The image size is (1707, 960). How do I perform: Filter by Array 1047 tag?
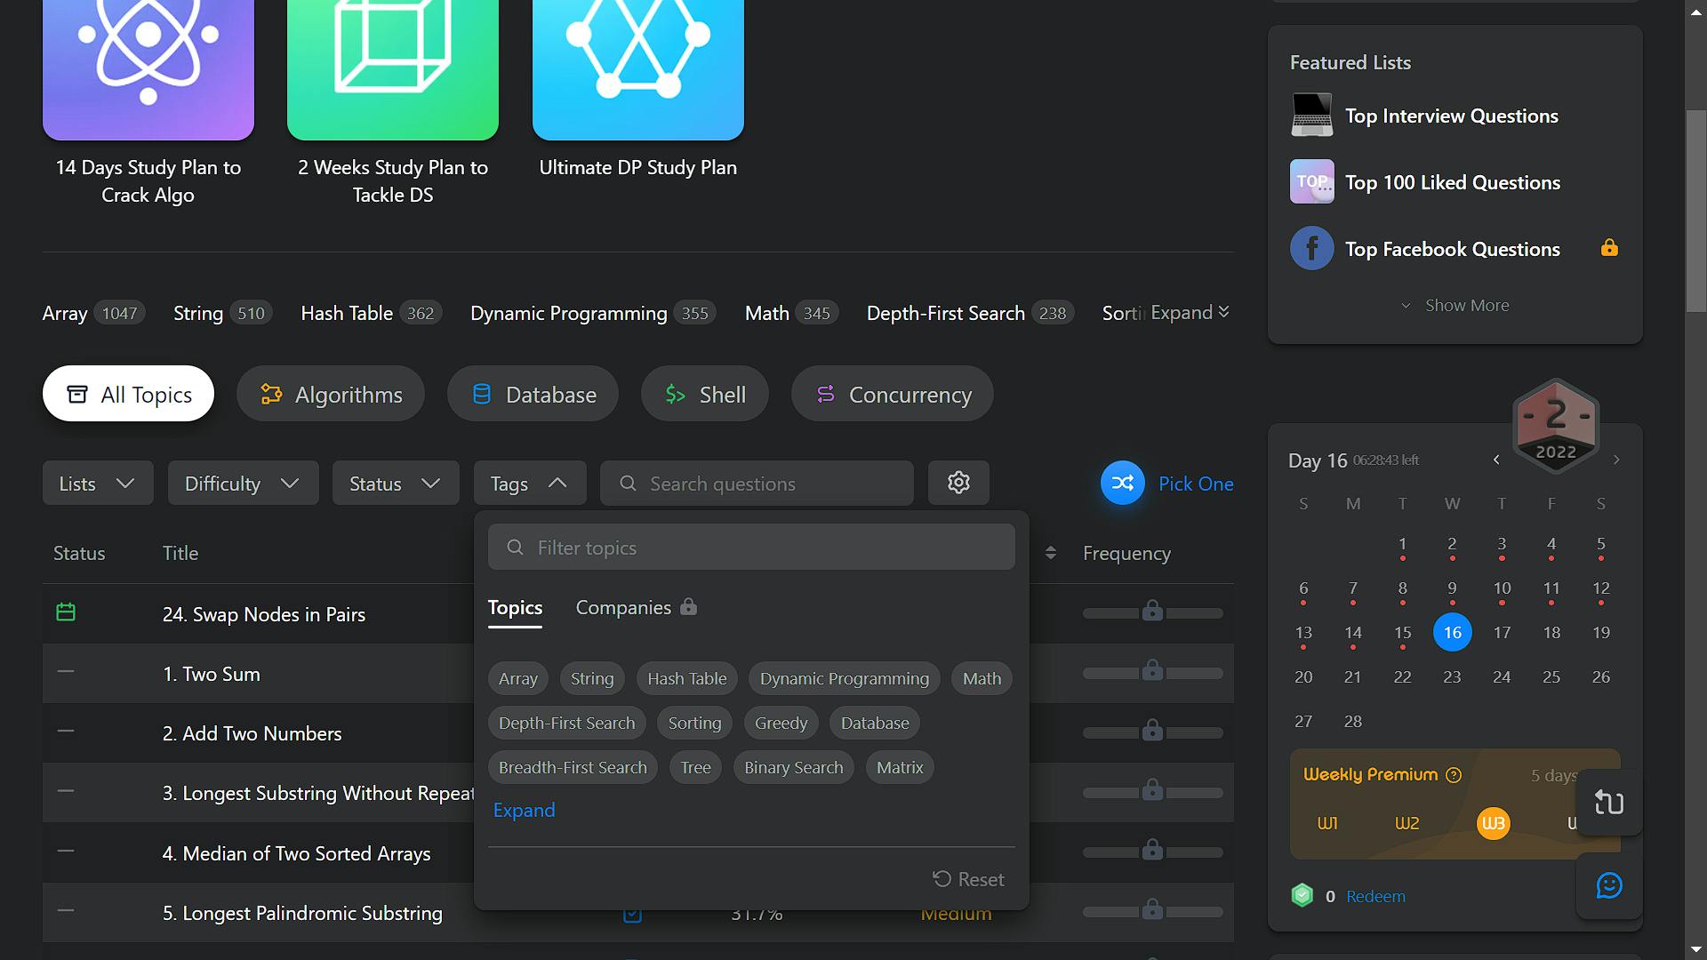point(93,313)
